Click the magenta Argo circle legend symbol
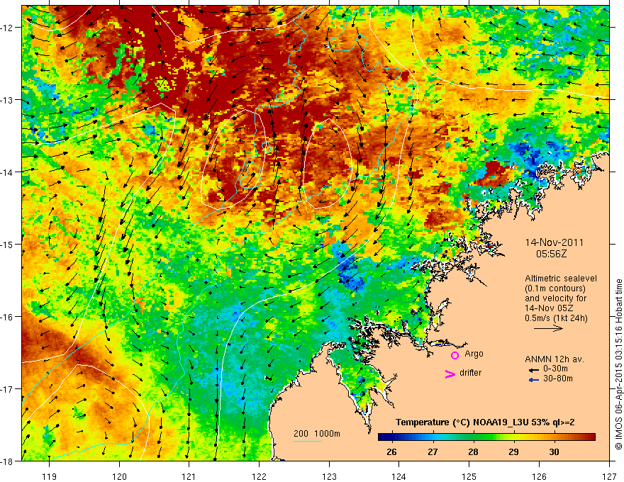Image resolution: width=624 pixels, height=482 pixels. pyautogui.click(x=455, y=355)
